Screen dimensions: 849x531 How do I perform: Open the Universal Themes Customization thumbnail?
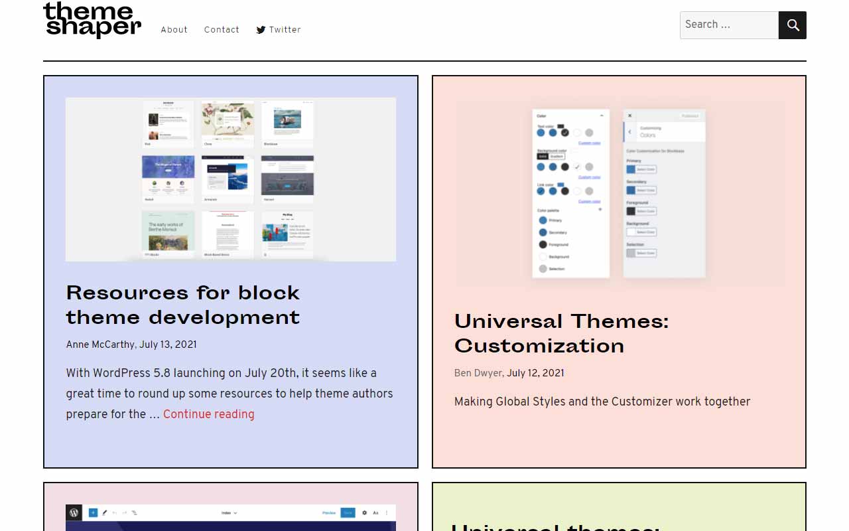coord(620,194)
